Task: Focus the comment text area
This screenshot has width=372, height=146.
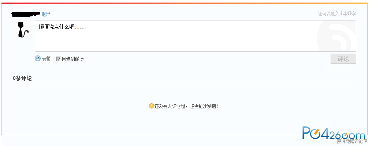Action: coord(195,36)
